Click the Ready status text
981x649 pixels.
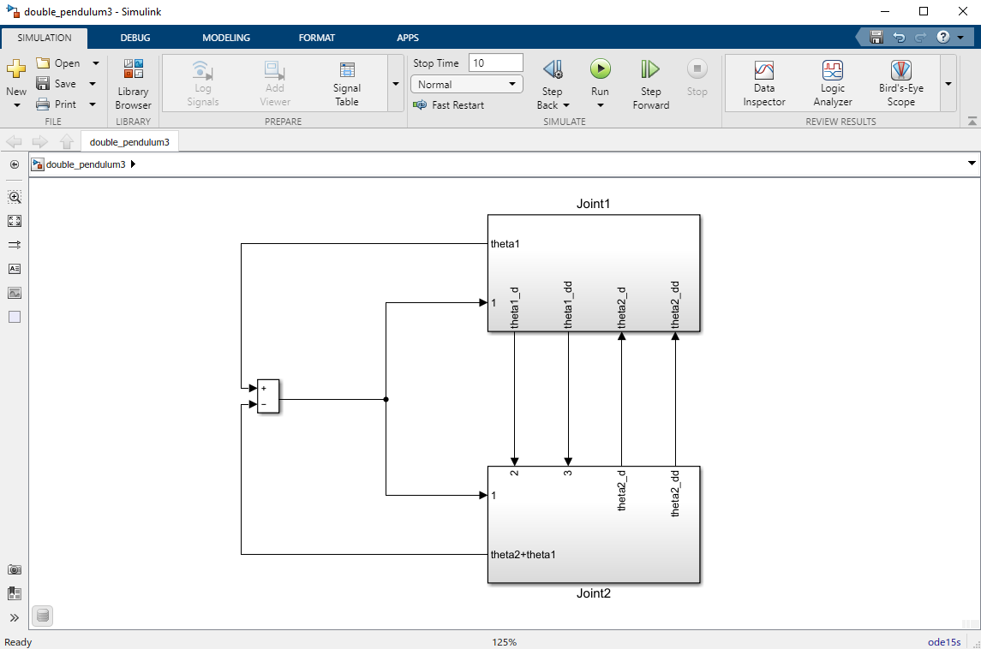[18, 642]
